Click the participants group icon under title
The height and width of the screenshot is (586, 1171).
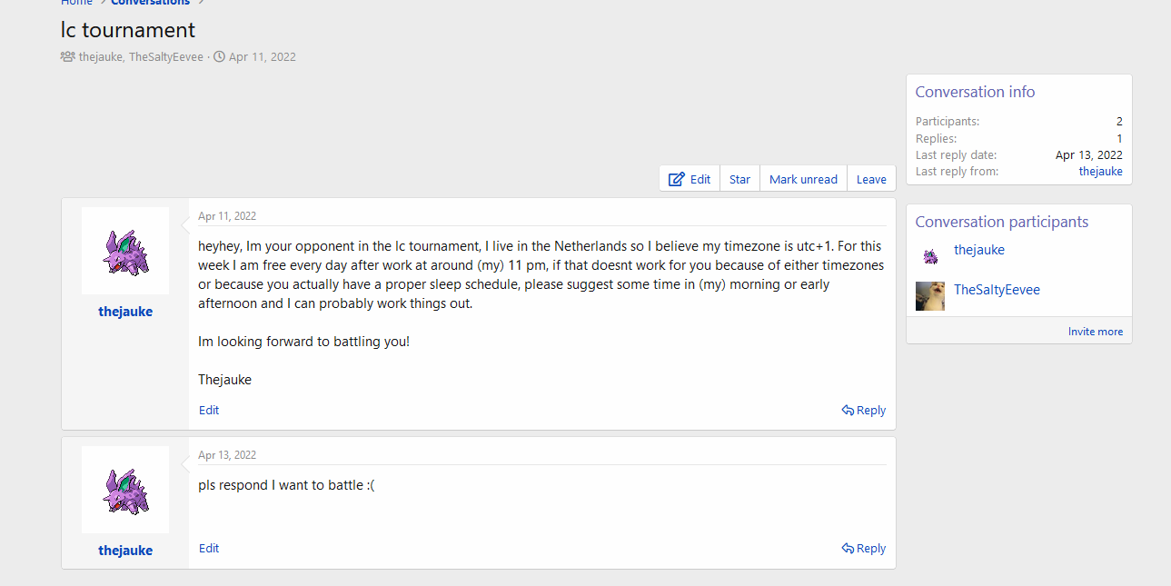tap(67, 56)
